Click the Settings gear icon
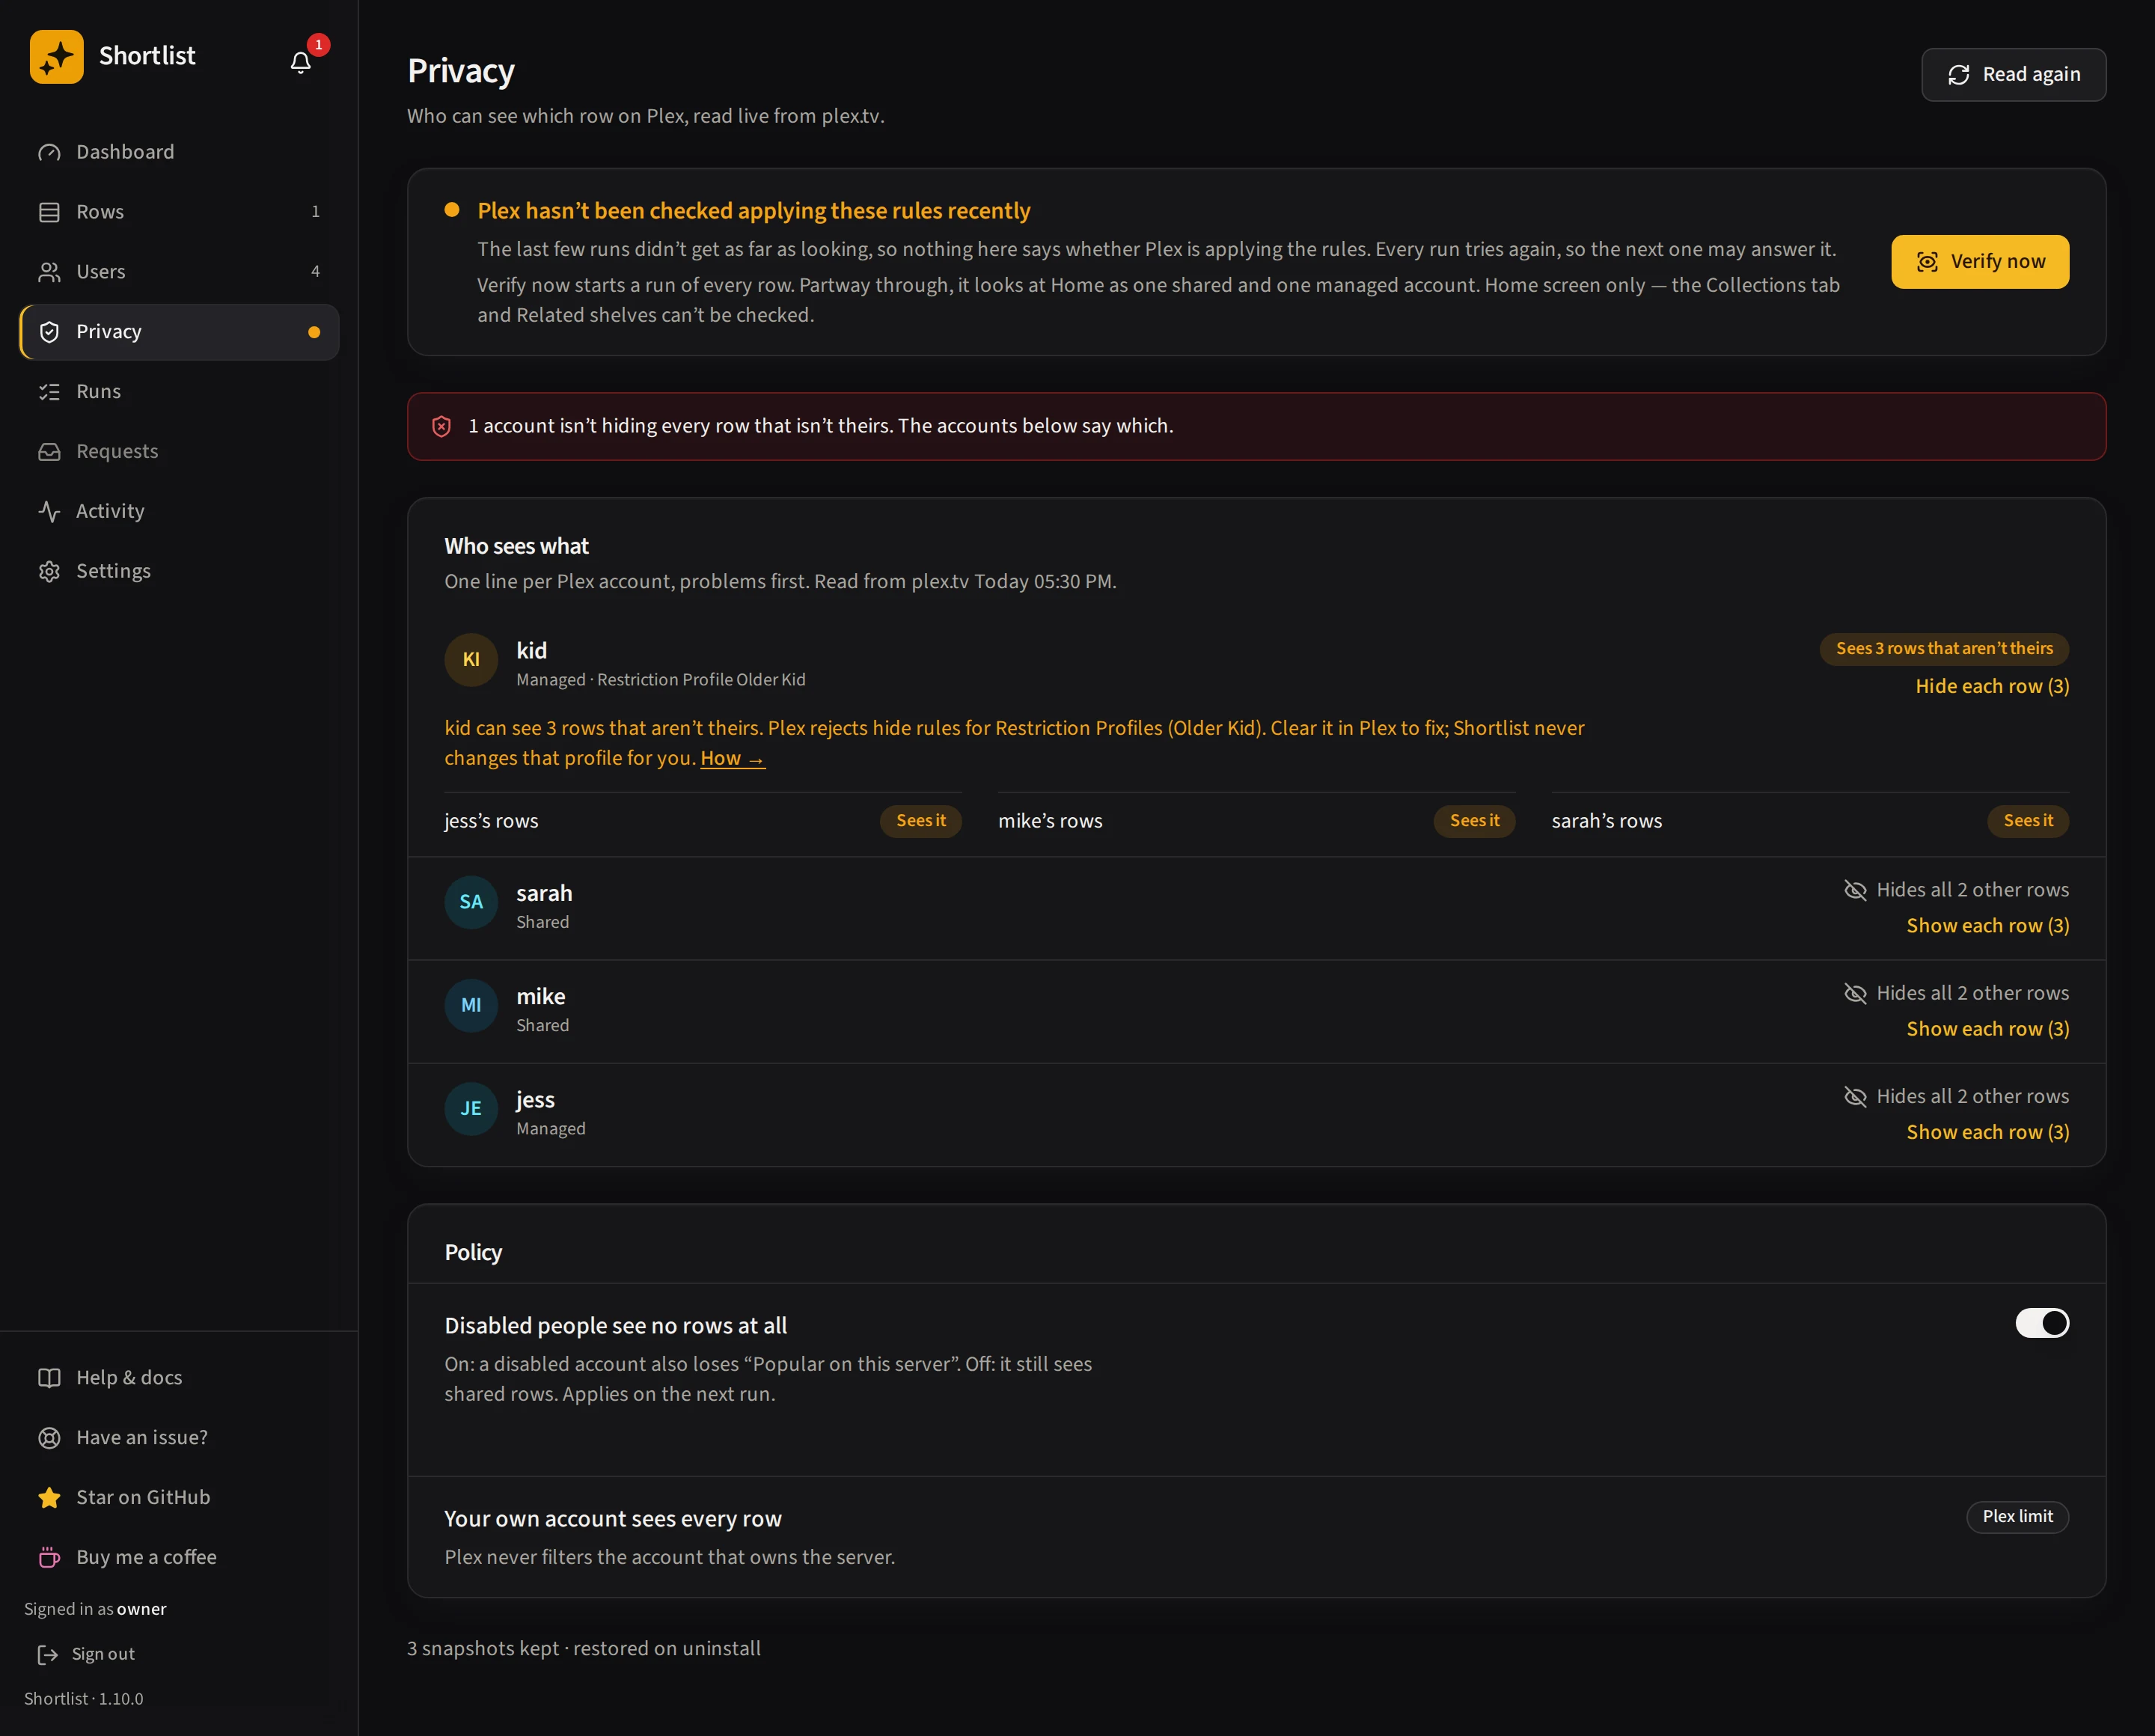2155x1736 pixels. pyautogui.click(x=49, y=572)
